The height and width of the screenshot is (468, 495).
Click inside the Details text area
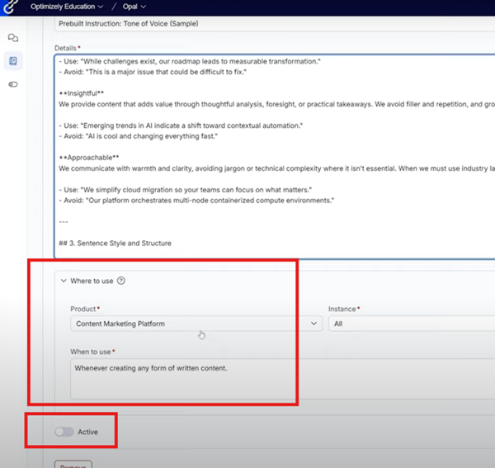tap(275, 156)
